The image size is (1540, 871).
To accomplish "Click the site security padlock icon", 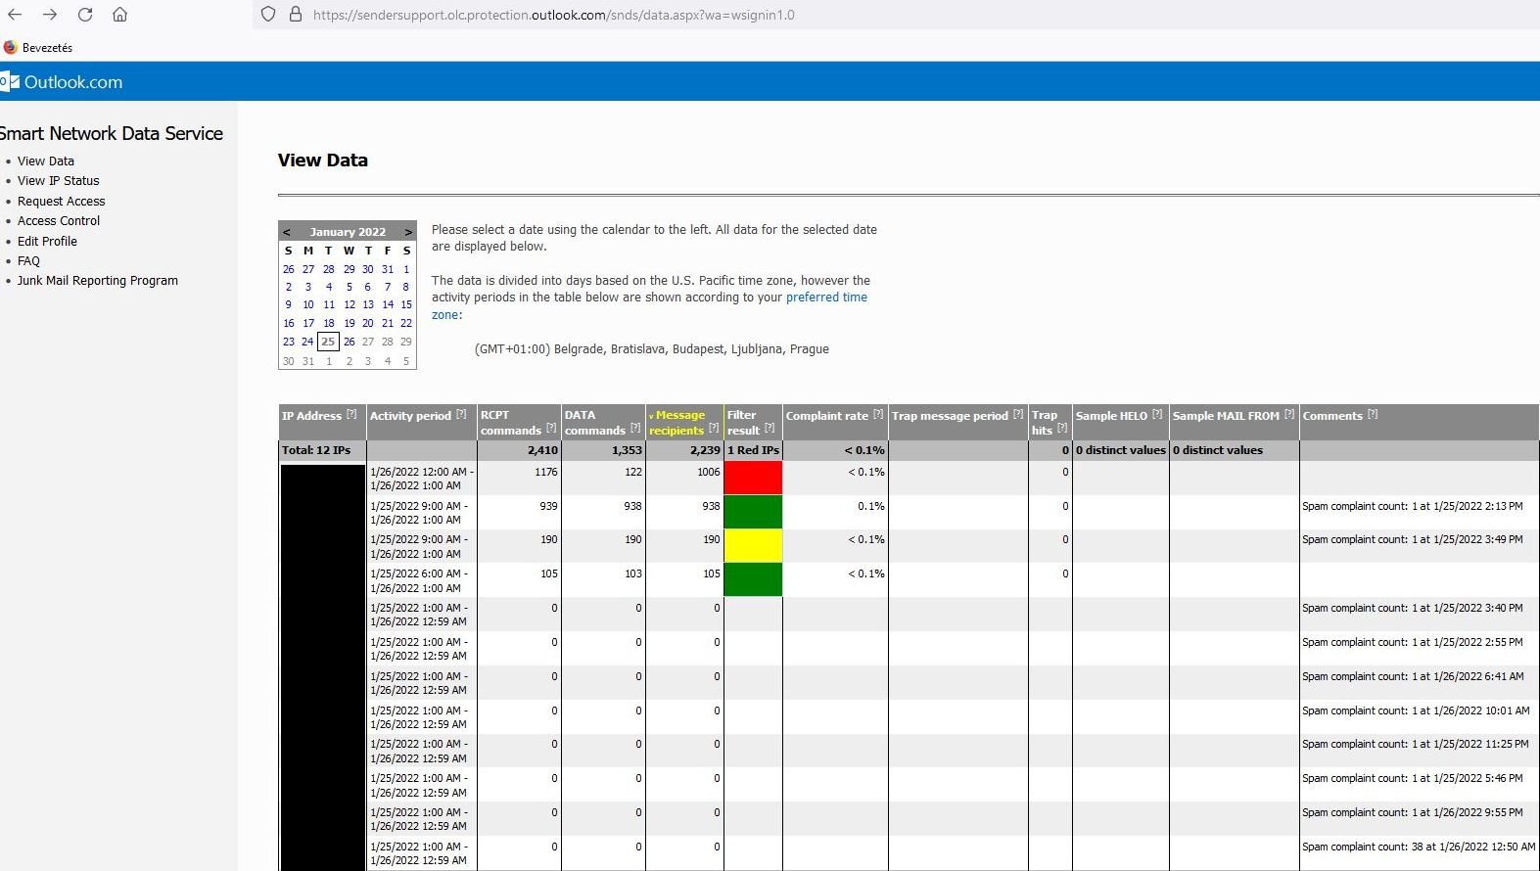I will 295,15.
